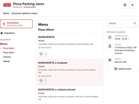Image resolution: width=139 pixels, height=104 pixels.
Task: Click the walking pickup person icon
Action: pos(4,24)
